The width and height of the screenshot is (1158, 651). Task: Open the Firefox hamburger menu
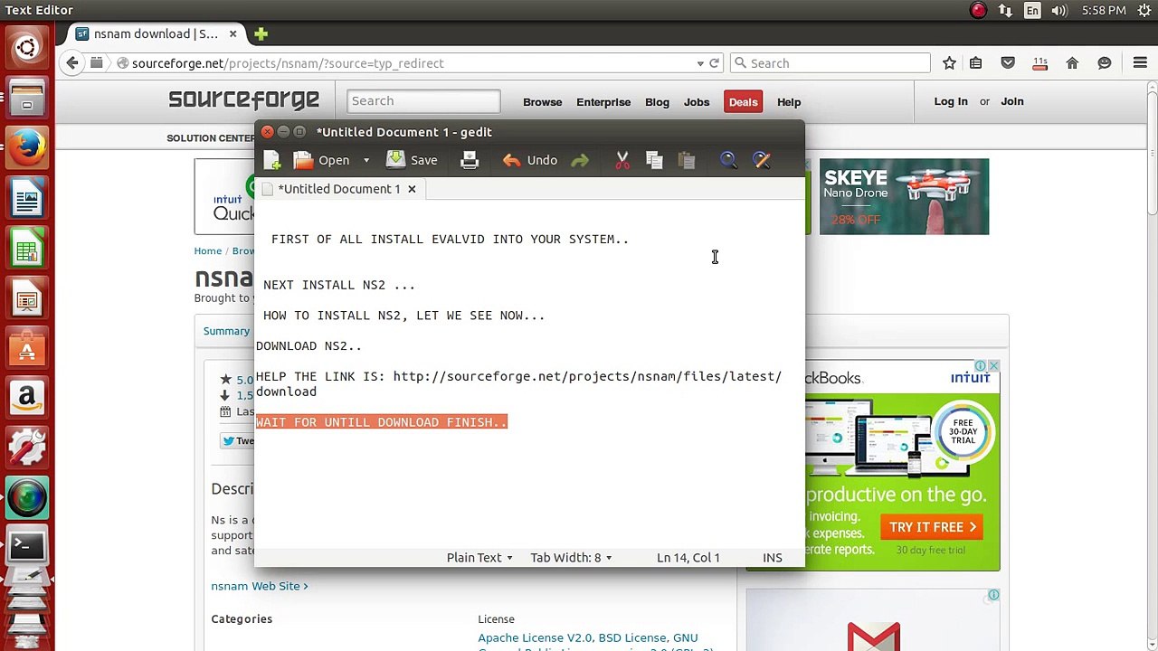point(1140,63)
